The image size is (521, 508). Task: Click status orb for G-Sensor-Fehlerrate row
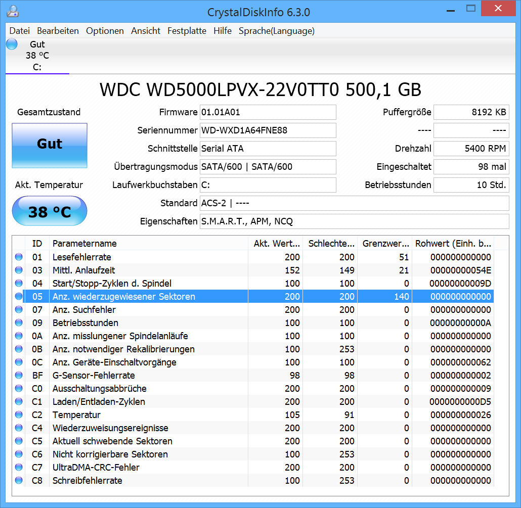[x=19, y=375]
